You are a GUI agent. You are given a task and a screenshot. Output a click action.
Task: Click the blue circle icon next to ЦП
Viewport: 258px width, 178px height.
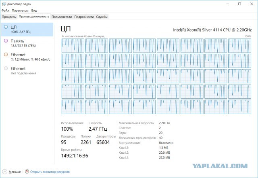point(6,27)
